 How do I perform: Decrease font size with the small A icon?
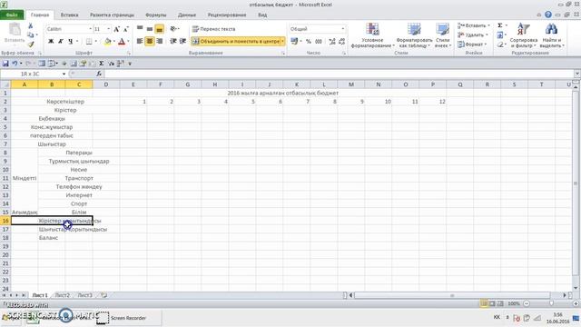coord(125,29)
